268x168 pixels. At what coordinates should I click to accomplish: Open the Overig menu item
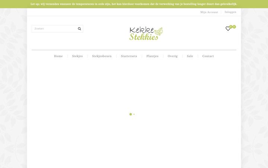[x=172, y=56]
